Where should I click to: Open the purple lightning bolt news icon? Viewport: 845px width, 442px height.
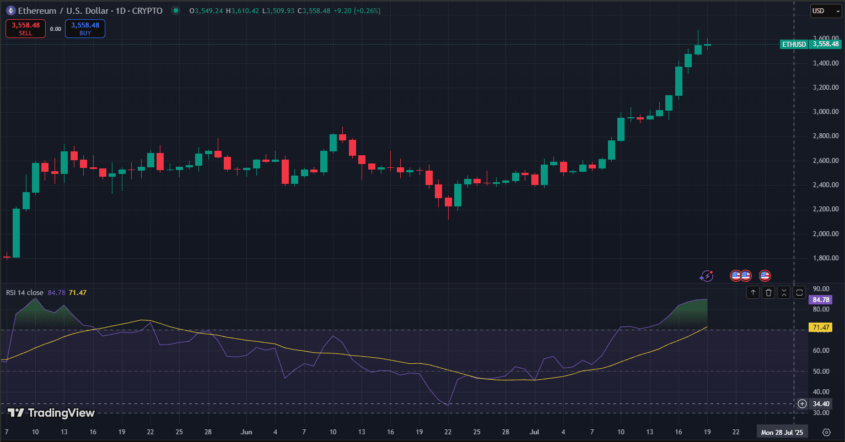pyautogui.click(x=706, y=276)
